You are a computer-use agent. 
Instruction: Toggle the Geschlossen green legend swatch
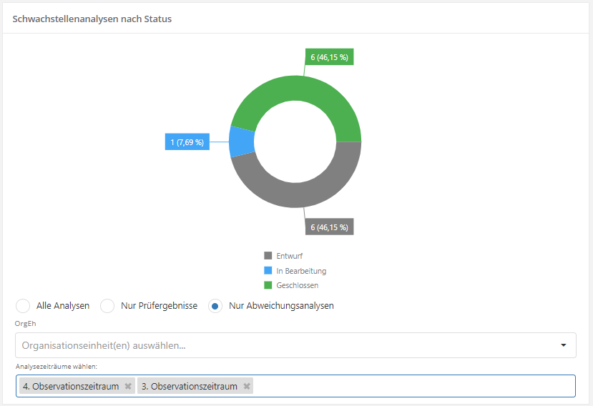click(268, 285)
